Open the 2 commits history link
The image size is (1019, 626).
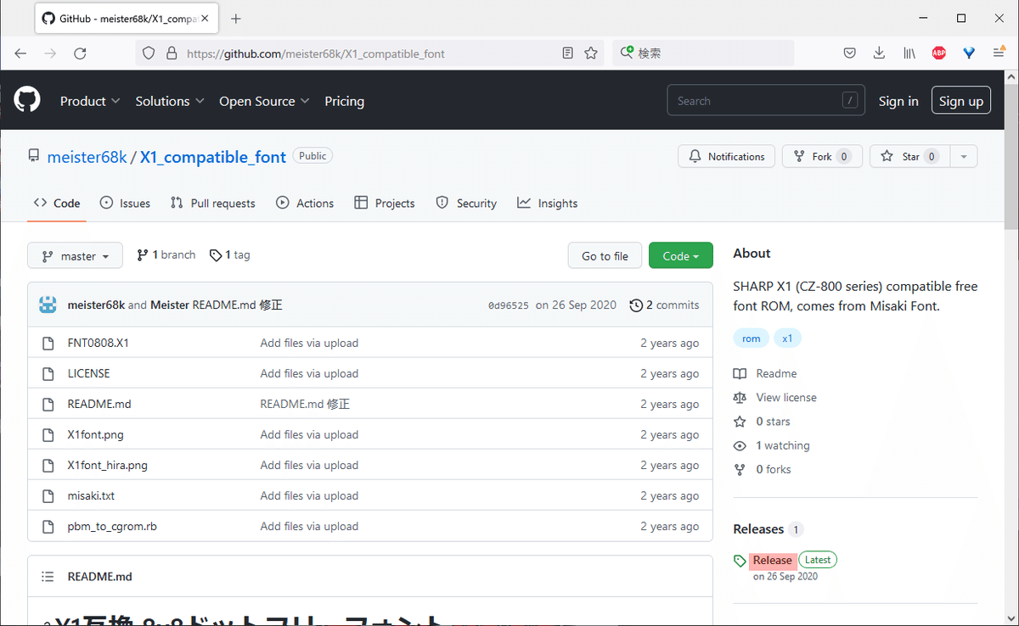[664, 305]
